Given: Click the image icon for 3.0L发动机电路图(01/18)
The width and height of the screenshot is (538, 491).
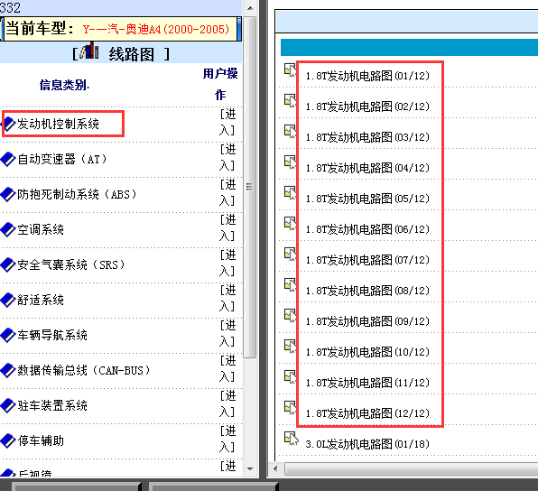Looking at the screenshot, I should [x=291, y=438].
